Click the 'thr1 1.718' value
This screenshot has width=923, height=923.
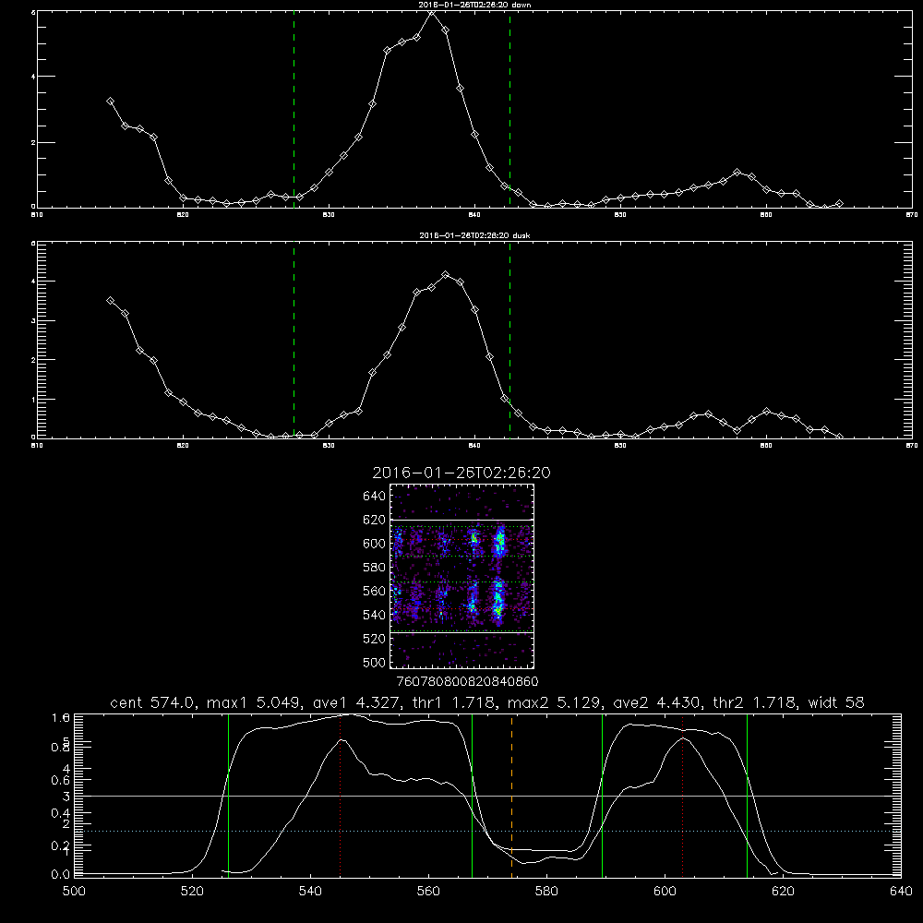454,702
